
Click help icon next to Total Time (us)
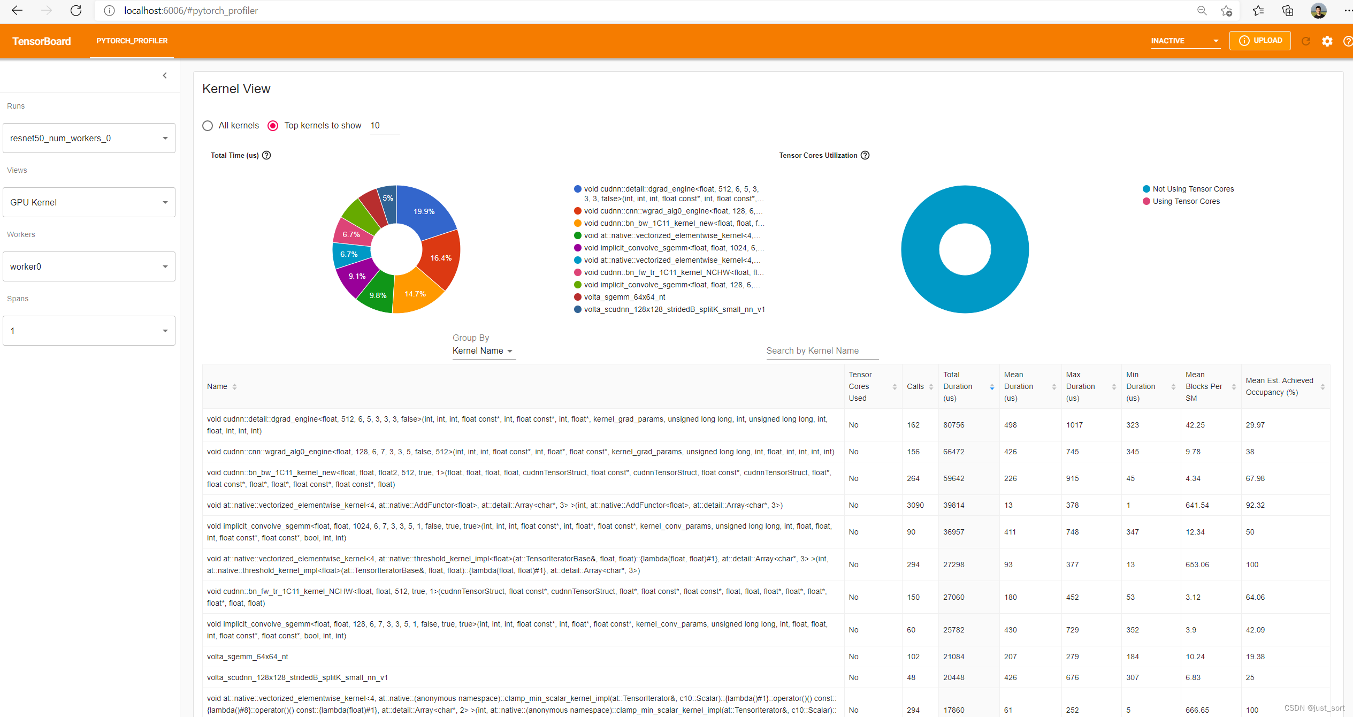click(266, 155)
